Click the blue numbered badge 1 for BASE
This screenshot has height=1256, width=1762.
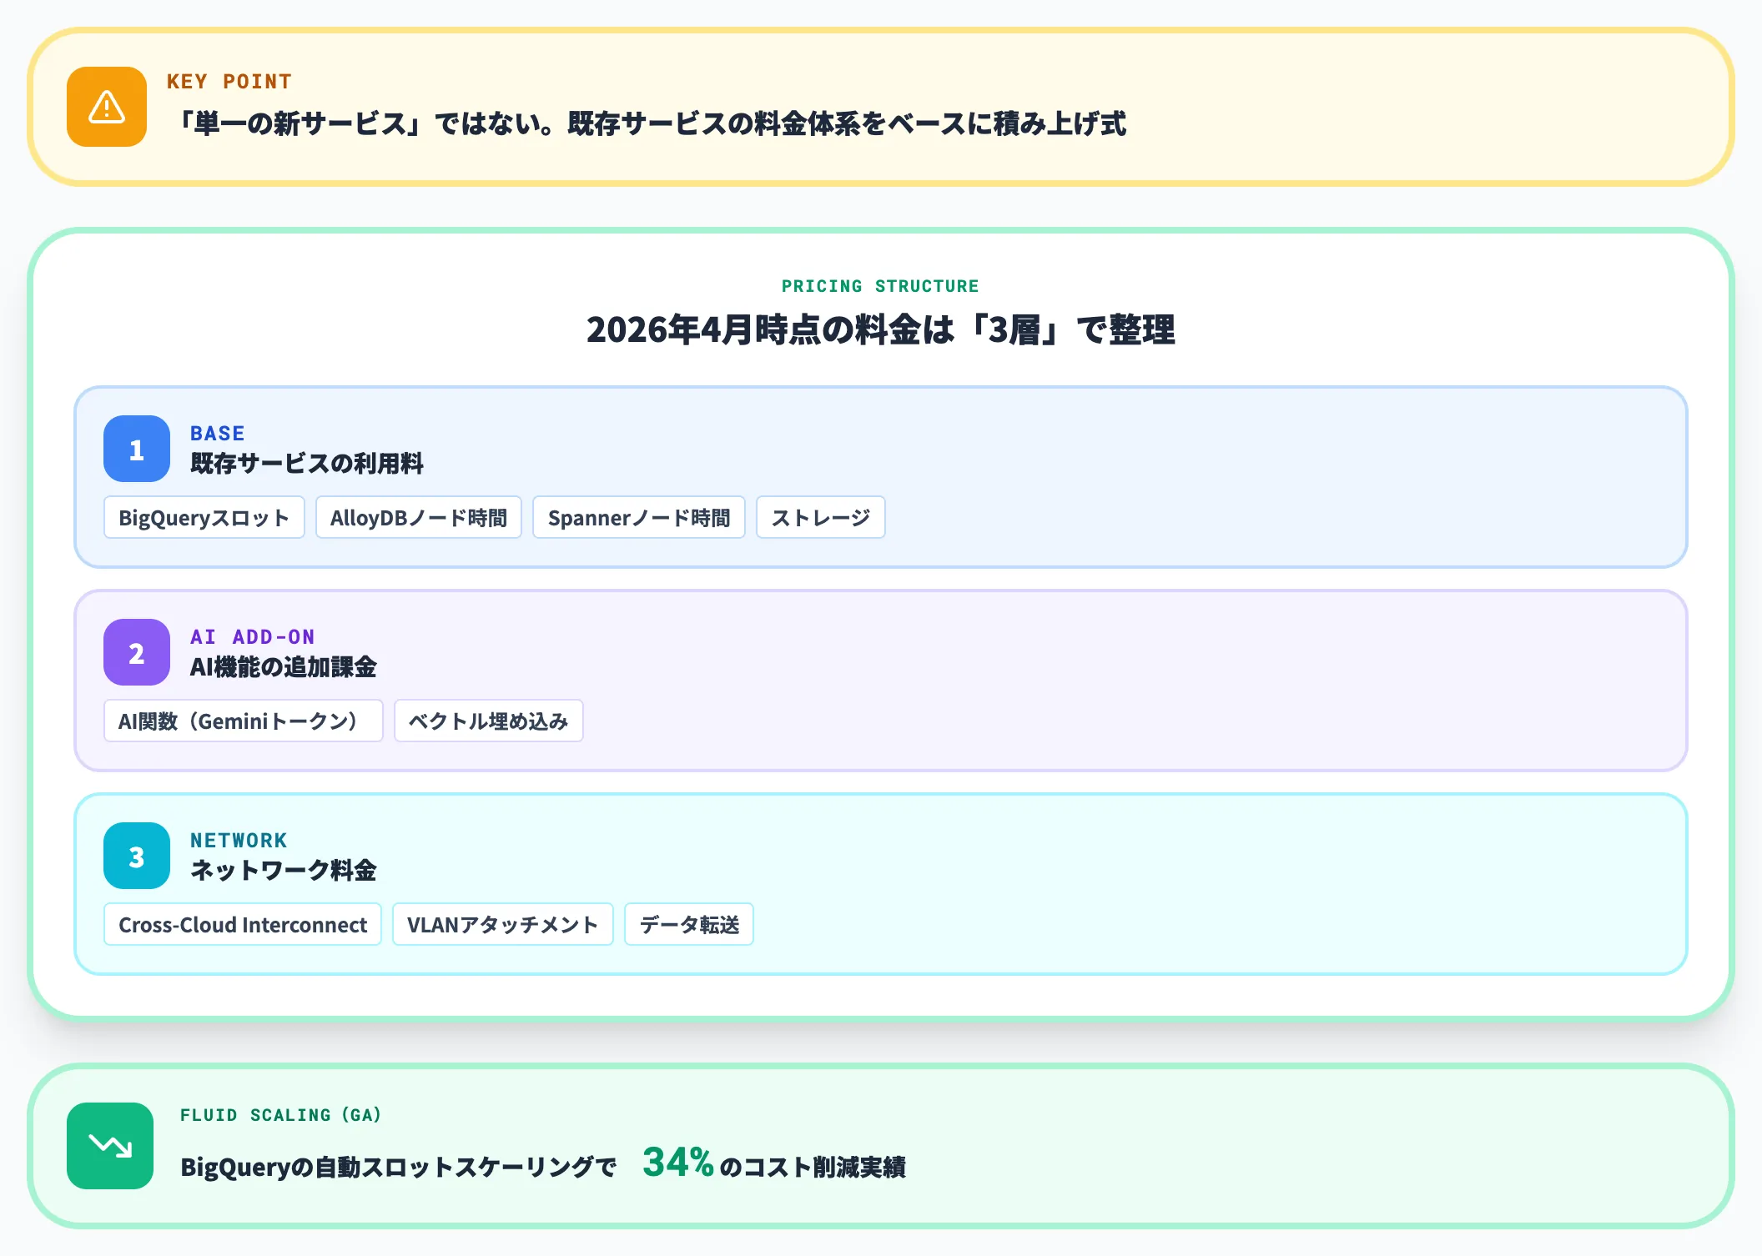coord(136,450)
